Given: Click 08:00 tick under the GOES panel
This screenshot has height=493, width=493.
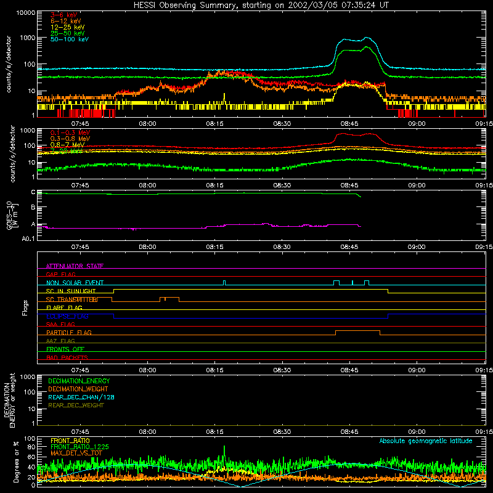Looking at the screenshot, I should click(x=147, y=247).
